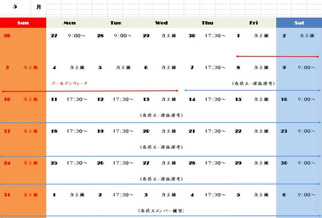This screenshot has width=322, height=218.
Task: Click the 17:30〜 entry on Monday 11
Action: tap(77, 99)
